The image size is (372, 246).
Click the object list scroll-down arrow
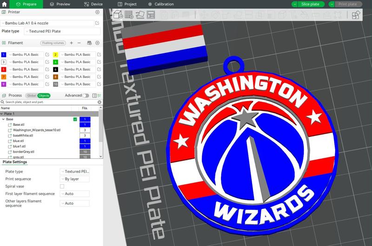100,156
